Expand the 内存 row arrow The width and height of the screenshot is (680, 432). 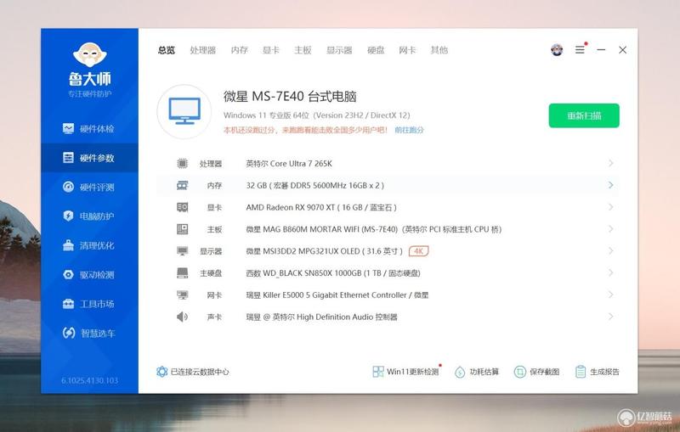[610, 185]
